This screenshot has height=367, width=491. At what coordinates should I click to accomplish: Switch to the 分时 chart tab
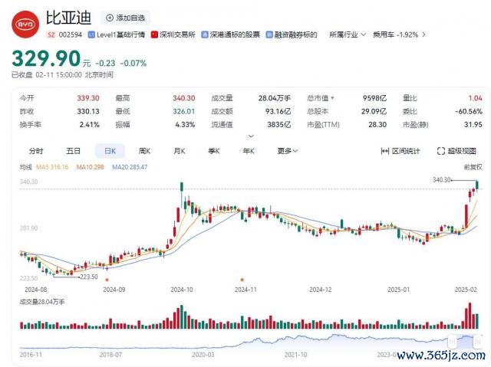pos(36,151)
